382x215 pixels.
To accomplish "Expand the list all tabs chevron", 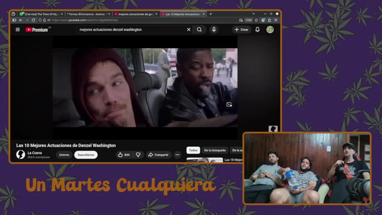I will tap(253, 14).
